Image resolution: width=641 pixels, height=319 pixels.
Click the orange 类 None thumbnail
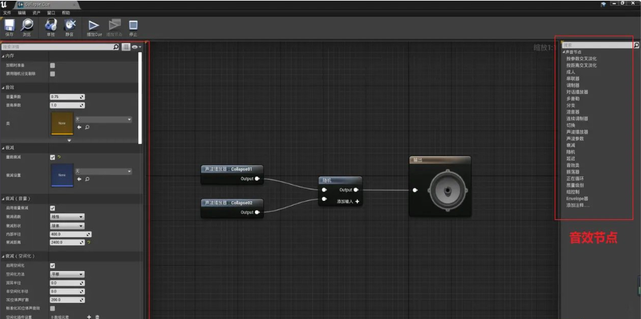[x=62, y=123]
